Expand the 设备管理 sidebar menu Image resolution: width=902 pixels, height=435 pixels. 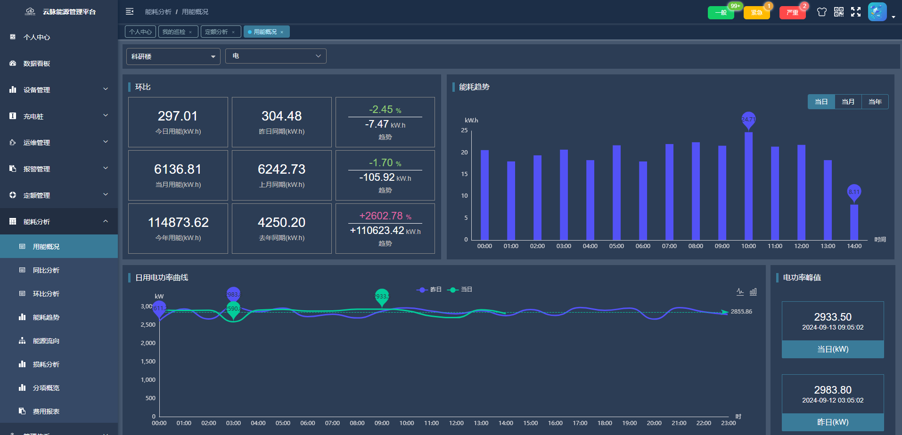(59, 89)
